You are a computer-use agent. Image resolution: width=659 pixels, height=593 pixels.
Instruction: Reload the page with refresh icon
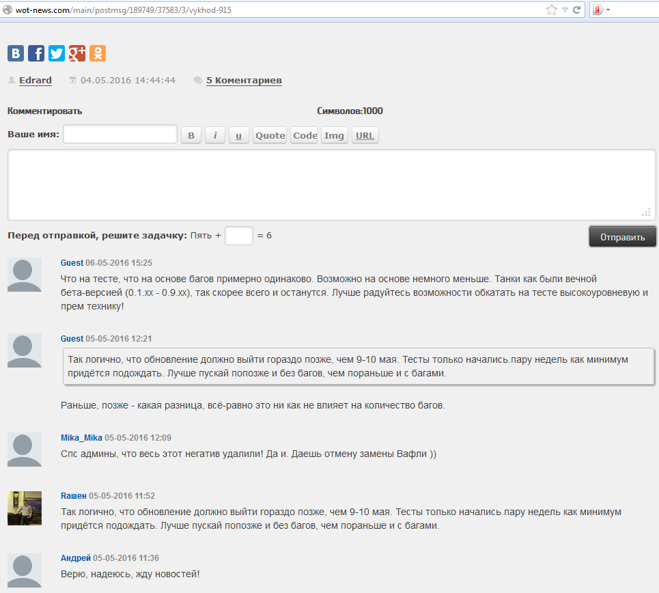[x=576, y=10]
